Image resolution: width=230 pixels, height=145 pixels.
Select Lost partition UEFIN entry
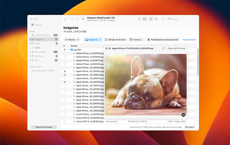pos(44,70)
